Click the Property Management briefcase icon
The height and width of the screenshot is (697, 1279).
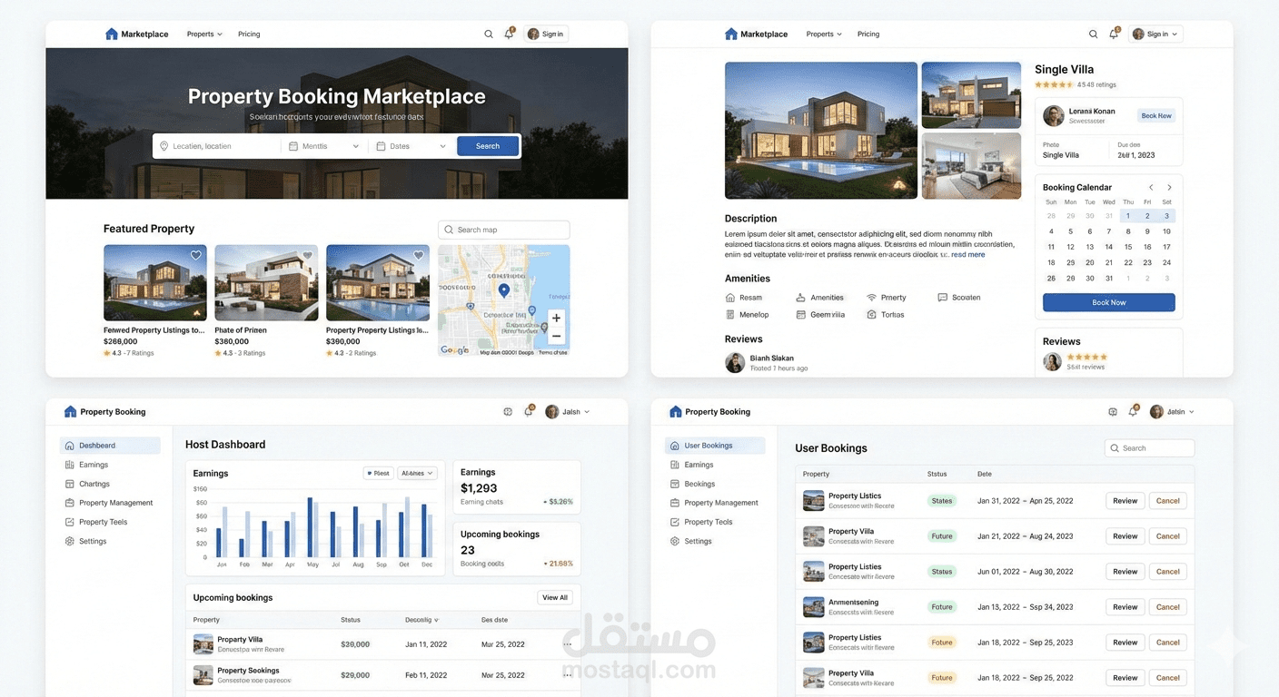70,503
